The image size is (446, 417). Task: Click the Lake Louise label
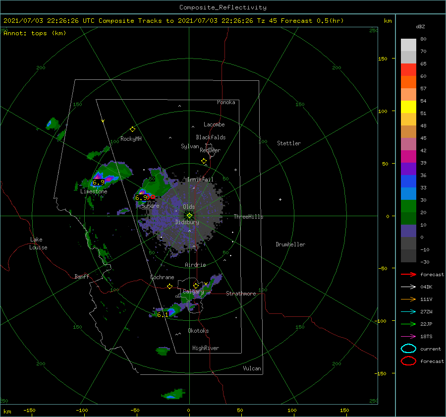pos(38,243)
